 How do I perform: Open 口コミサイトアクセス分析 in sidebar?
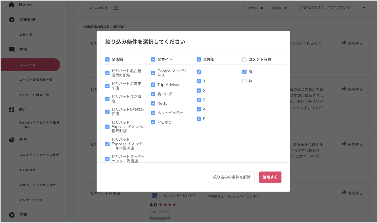[x=39, y=155]
